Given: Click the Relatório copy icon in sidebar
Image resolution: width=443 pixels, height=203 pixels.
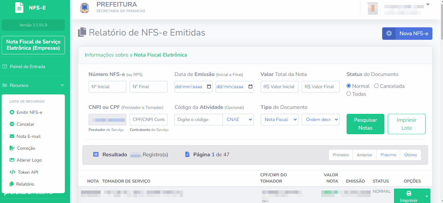Looking at the screenshot, I should click(12, 184).
